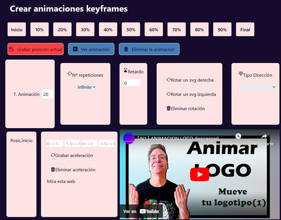281x220 pixels.
Task: Click the Posic.inicio label
Action: pyautogui.click(x=22, y=140)
